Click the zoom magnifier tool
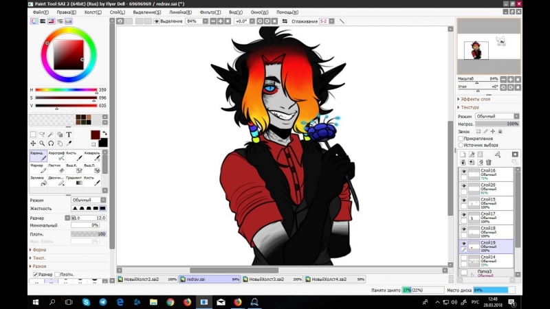 click(x=42, y=144)
